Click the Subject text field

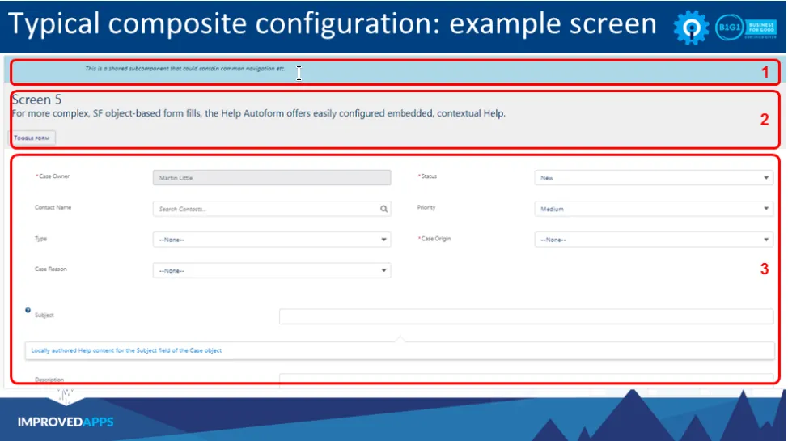[526, 316]
